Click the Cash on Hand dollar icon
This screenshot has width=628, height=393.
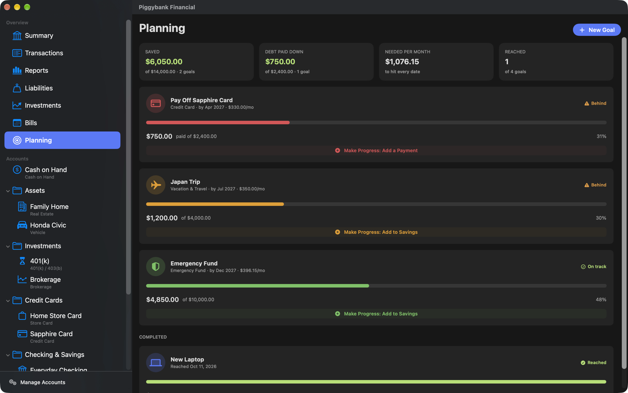click(17, 170)
